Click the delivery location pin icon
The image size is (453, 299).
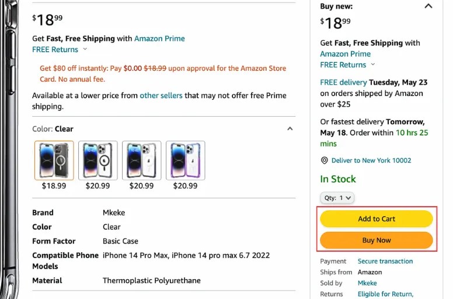[x=325, y=161]
